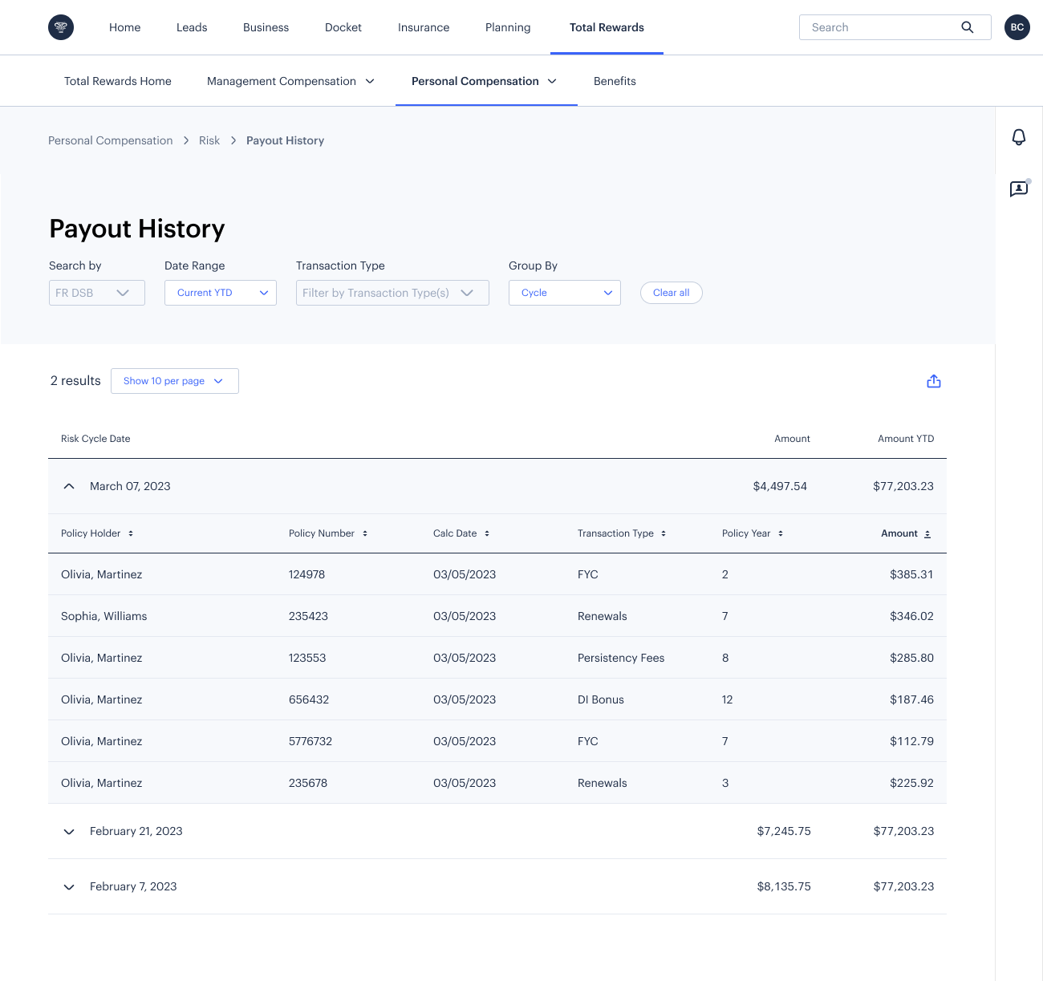
Task: Open the notifications bell
Action: point(1019,137)
